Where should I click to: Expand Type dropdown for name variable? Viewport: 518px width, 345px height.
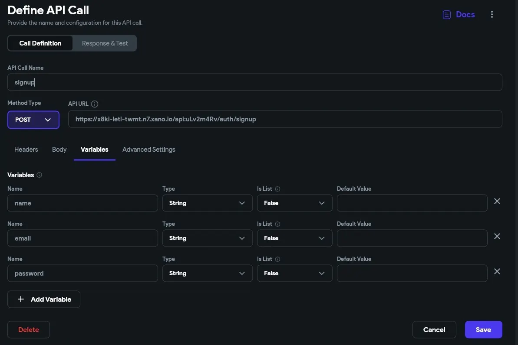(x=208, y=203)
